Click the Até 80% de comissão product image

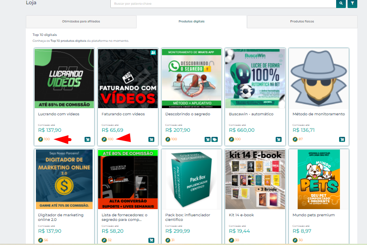[128, 179]
